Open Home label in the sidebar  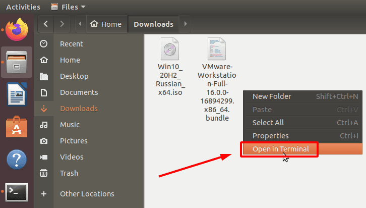(70, 60)
